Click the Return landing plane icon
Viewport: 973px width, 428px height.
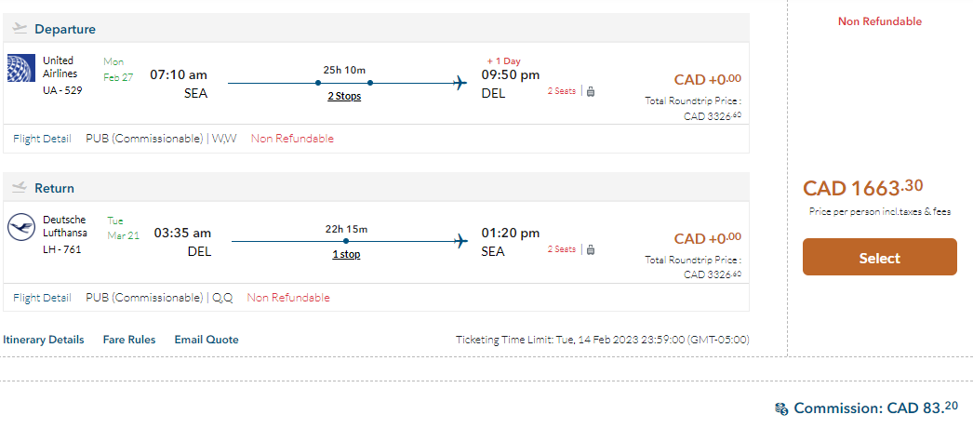click(20, 188)
